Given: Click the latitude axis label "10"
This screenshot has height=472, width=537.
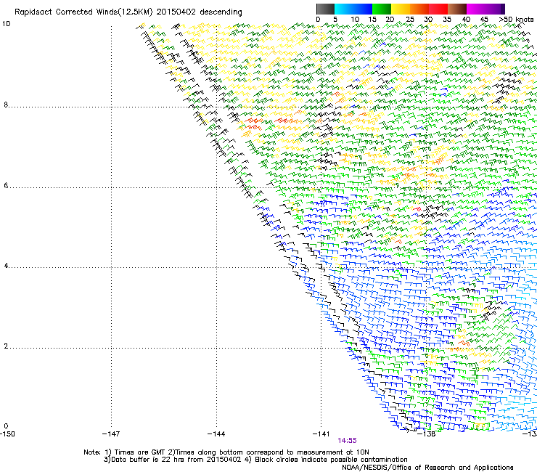Looking at the screenshot, I should (6, 24).
